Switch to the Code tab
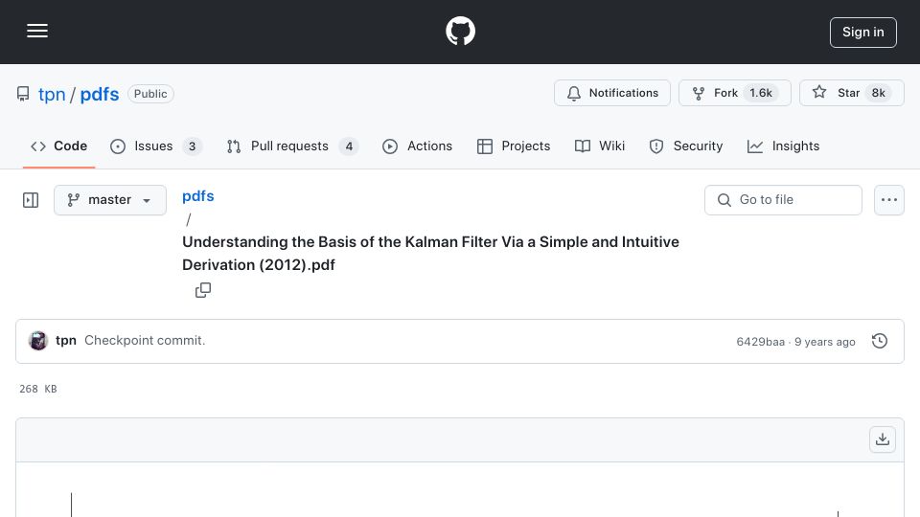The height and width of the screenshot is (517, 920). pyautogui.click(x=58, y=146)
